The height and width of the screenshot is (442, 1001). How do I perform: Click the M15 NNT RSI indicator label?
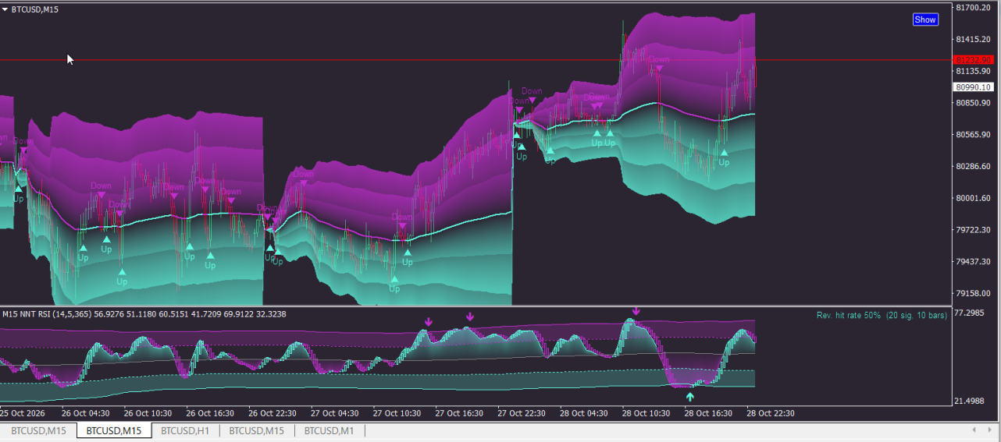click(144, 314)
